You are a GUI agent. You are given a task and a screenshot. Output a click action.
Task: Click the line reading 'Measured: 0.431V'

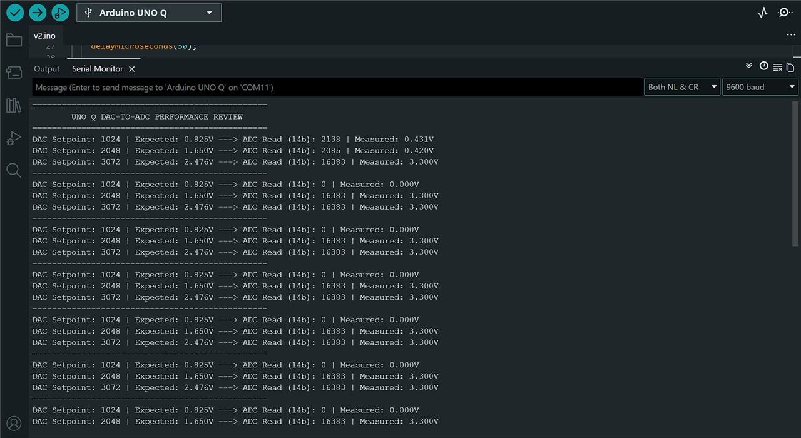[233, 139]
